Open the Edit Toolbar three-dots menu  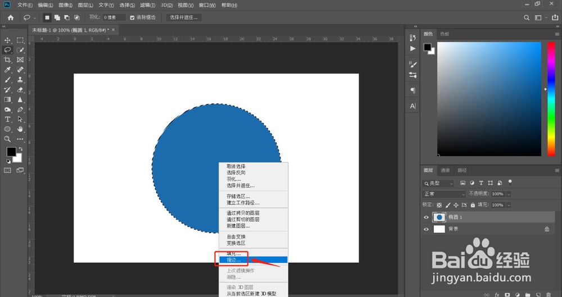20,139
